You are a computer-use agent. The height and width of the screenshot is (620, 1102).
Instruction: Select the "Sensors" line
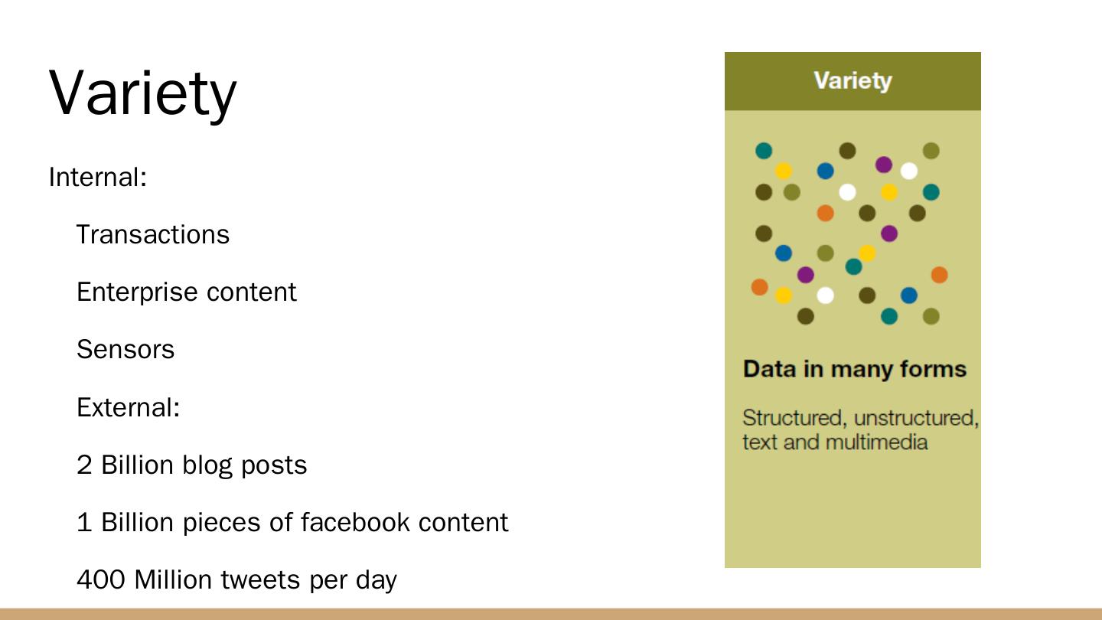(126, 350)
